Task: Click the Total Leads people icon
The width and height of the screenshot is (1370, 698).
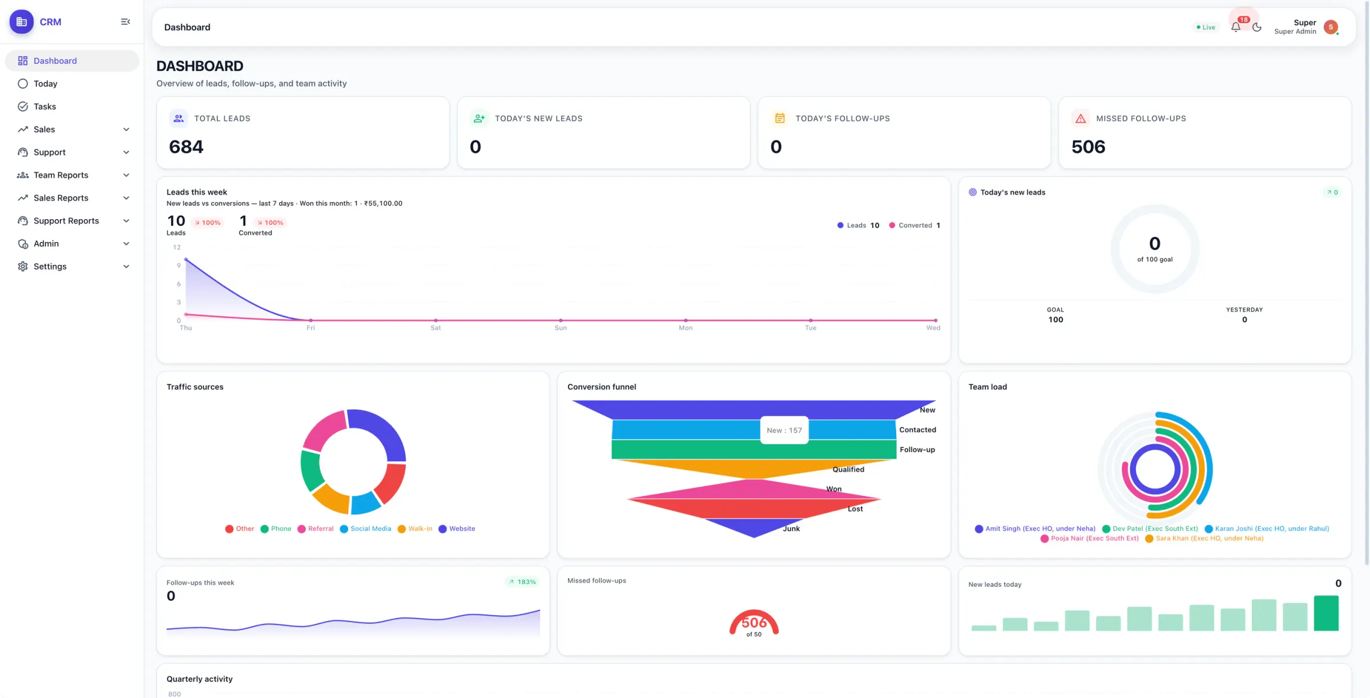Action: tap(179, 118)
